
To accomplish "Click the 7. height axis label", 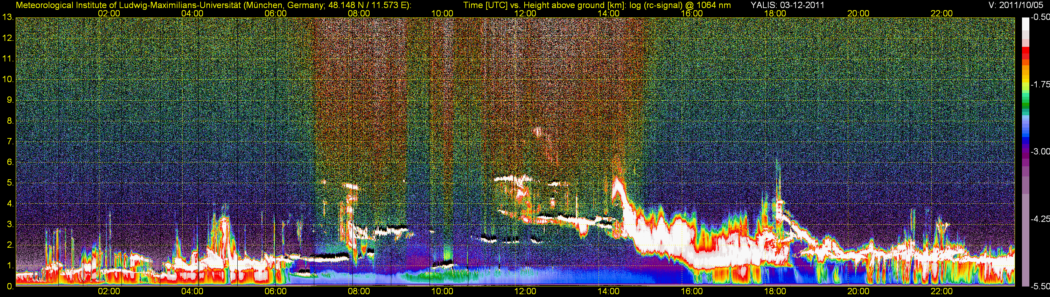I will [10, 142].
